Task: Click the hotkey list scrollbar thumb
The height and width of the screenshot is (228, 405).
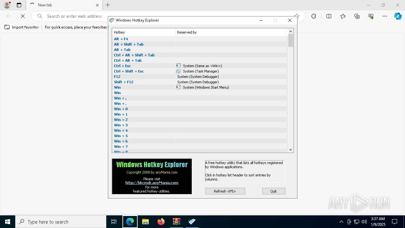Action: (x=290, y=41)
